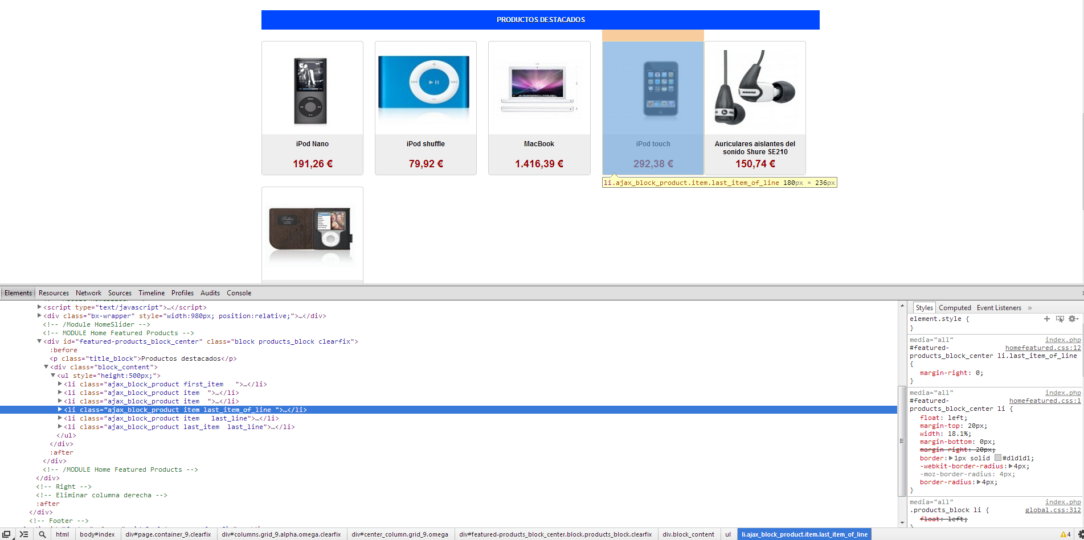
Task: Select body#index in the breadcrumb bar
Action: 97,534
